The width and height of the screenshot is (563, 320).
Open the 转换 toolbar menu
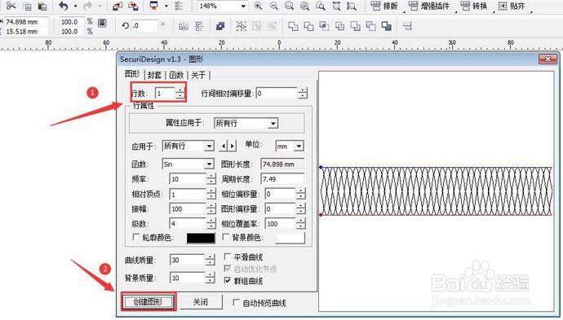(x=474, y=6)
